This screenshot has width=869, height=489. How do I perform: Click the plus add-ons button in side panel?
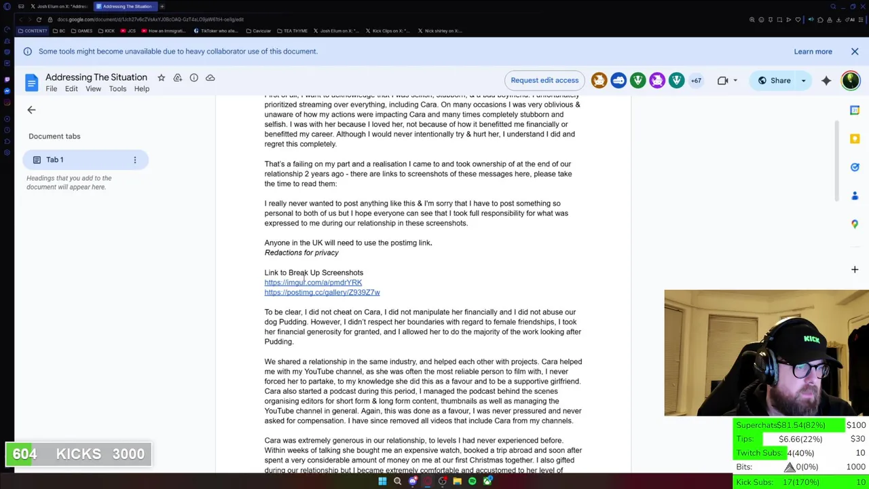[x=855, y=270]
